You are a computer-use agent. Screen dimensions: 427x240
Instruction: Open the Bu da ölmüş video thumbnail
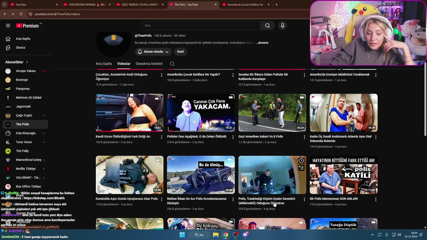coord(201,175)
